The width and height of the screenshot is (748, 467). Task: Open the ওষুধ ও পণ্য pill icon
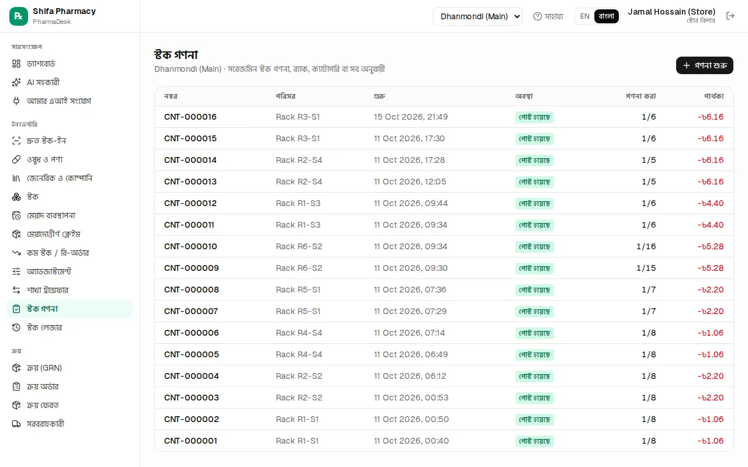[x=16, y=159]
